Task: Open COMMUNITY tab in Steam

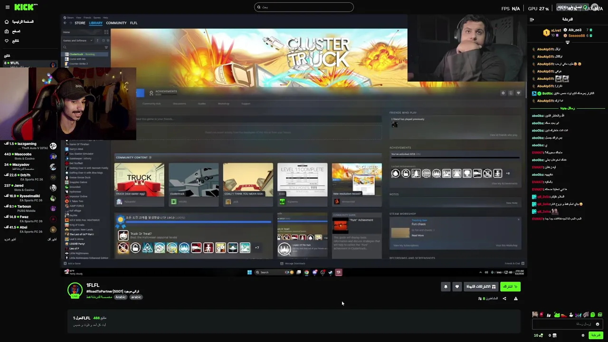Action: pyautogui.click(x=116, y=23)
